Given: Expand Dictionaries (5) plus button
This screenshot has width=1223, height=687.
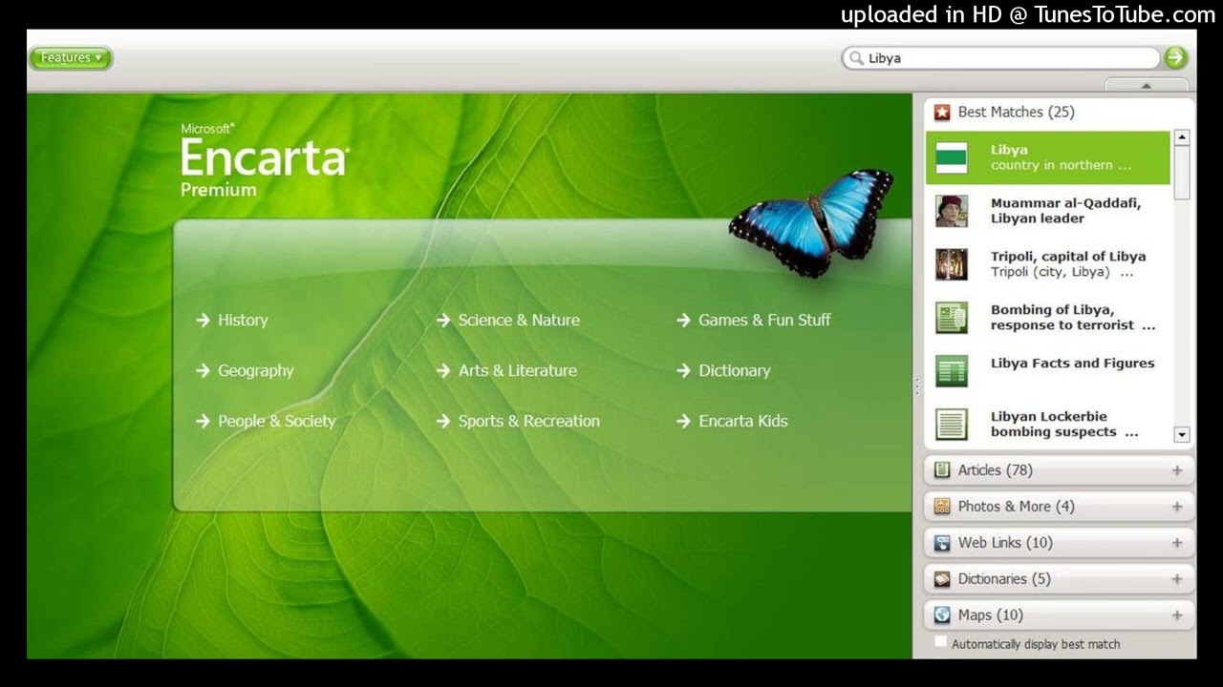Looking at the screenshot, I should tap(1177, 579).
